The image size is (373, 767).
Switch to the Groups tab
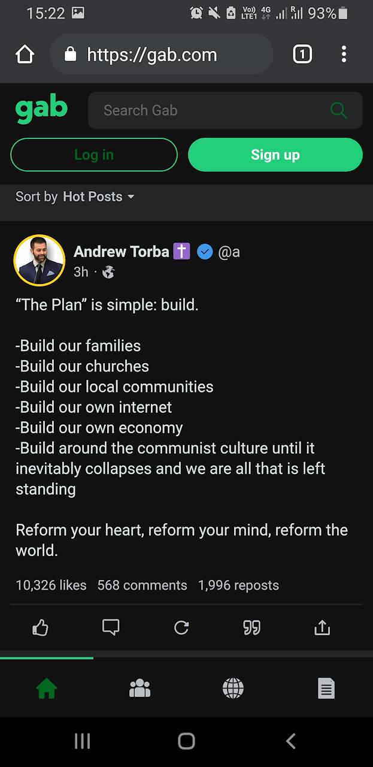click(x=140, y=689)
